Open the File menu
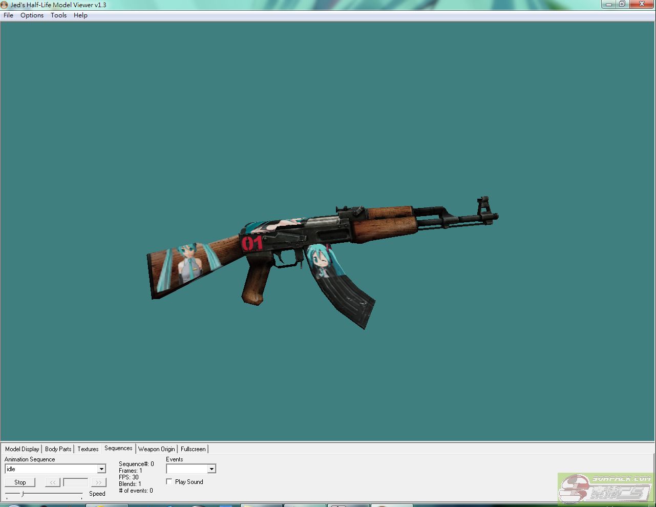Viewport: 656px width, 507px height. (x=8, y=15)
